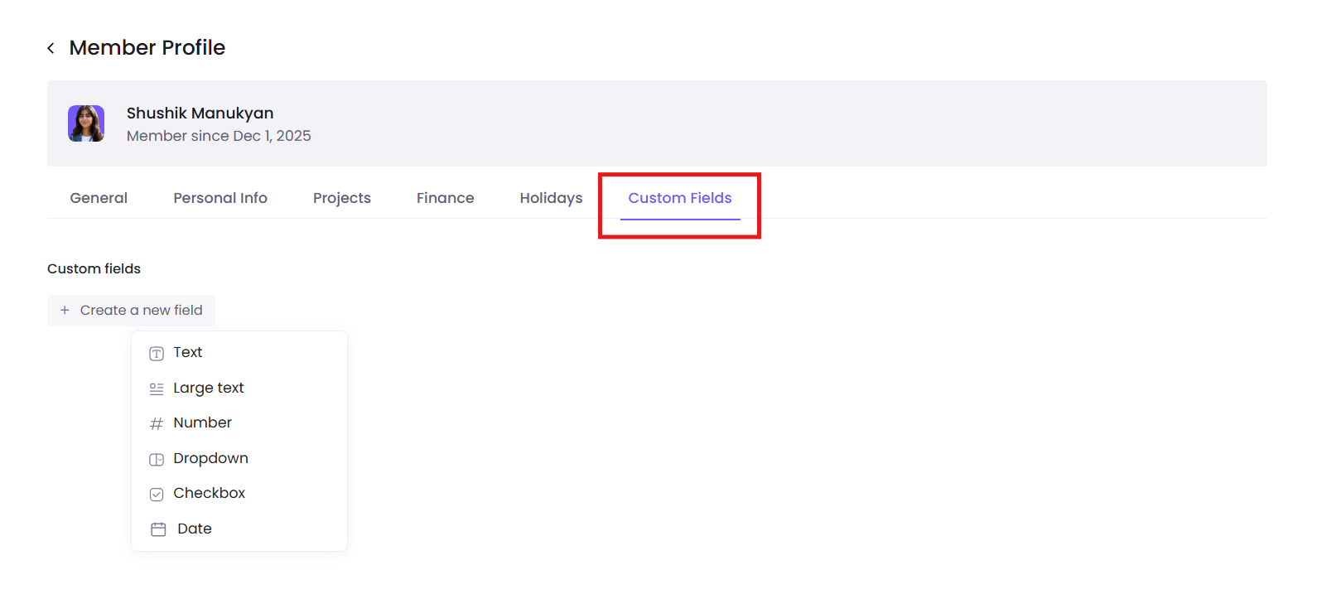The height and width of the screenshot is (594, 1322).
Task: Click the Dropdown field type icon
Action: [x=157, y=459]
